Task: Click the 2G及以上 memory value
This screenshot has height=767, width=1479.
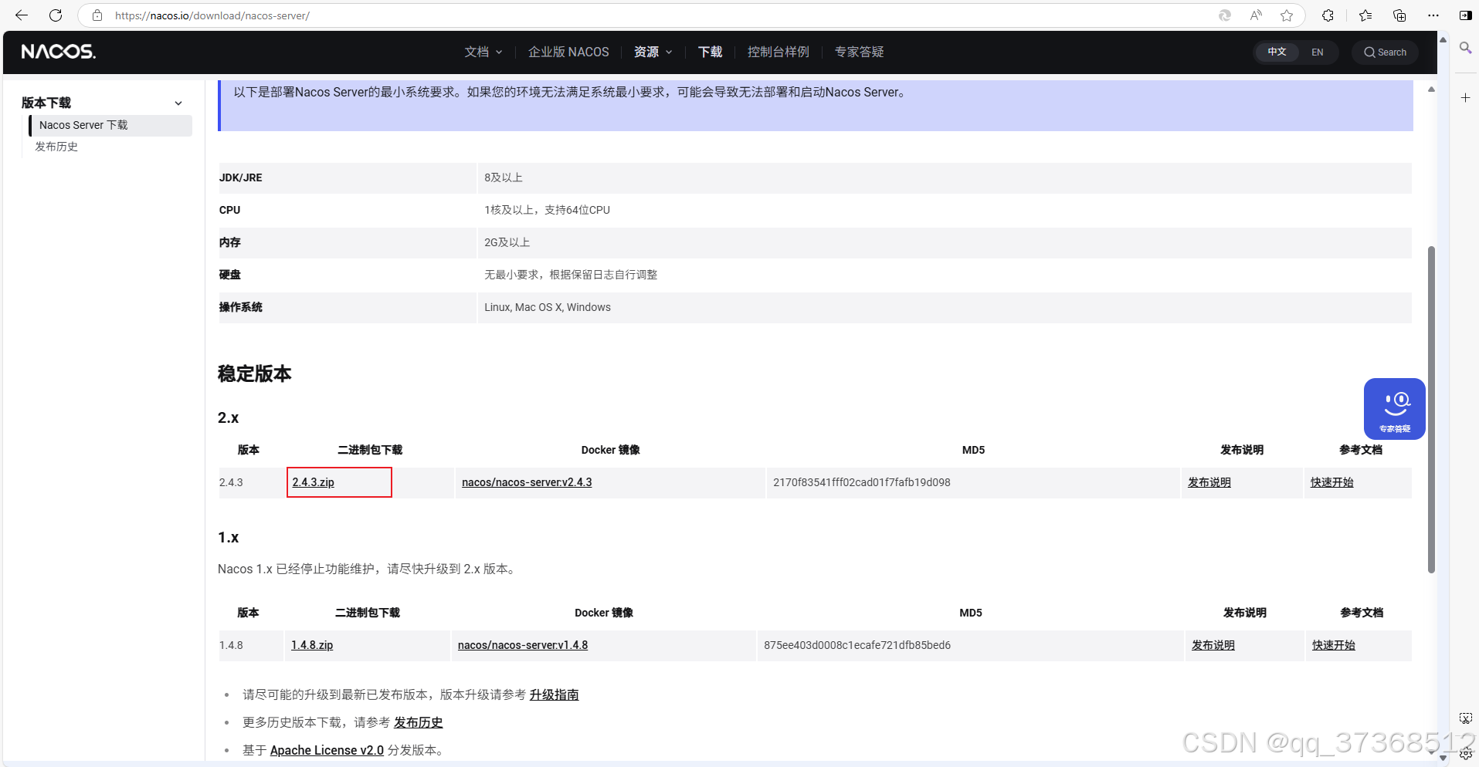Action: coord(507,242)
